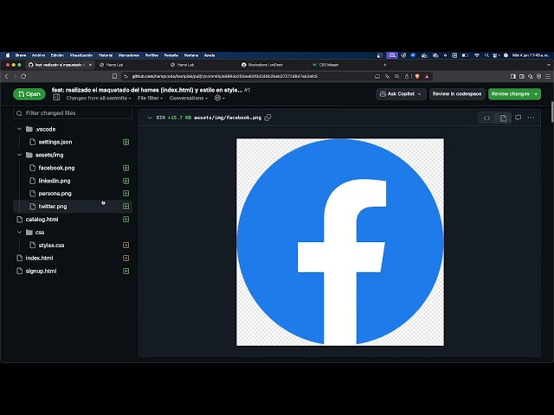Toggle the file tree sidebar icon
This screenshot has height=415, width=554.
pyautogui.click(x=56, y=98)
